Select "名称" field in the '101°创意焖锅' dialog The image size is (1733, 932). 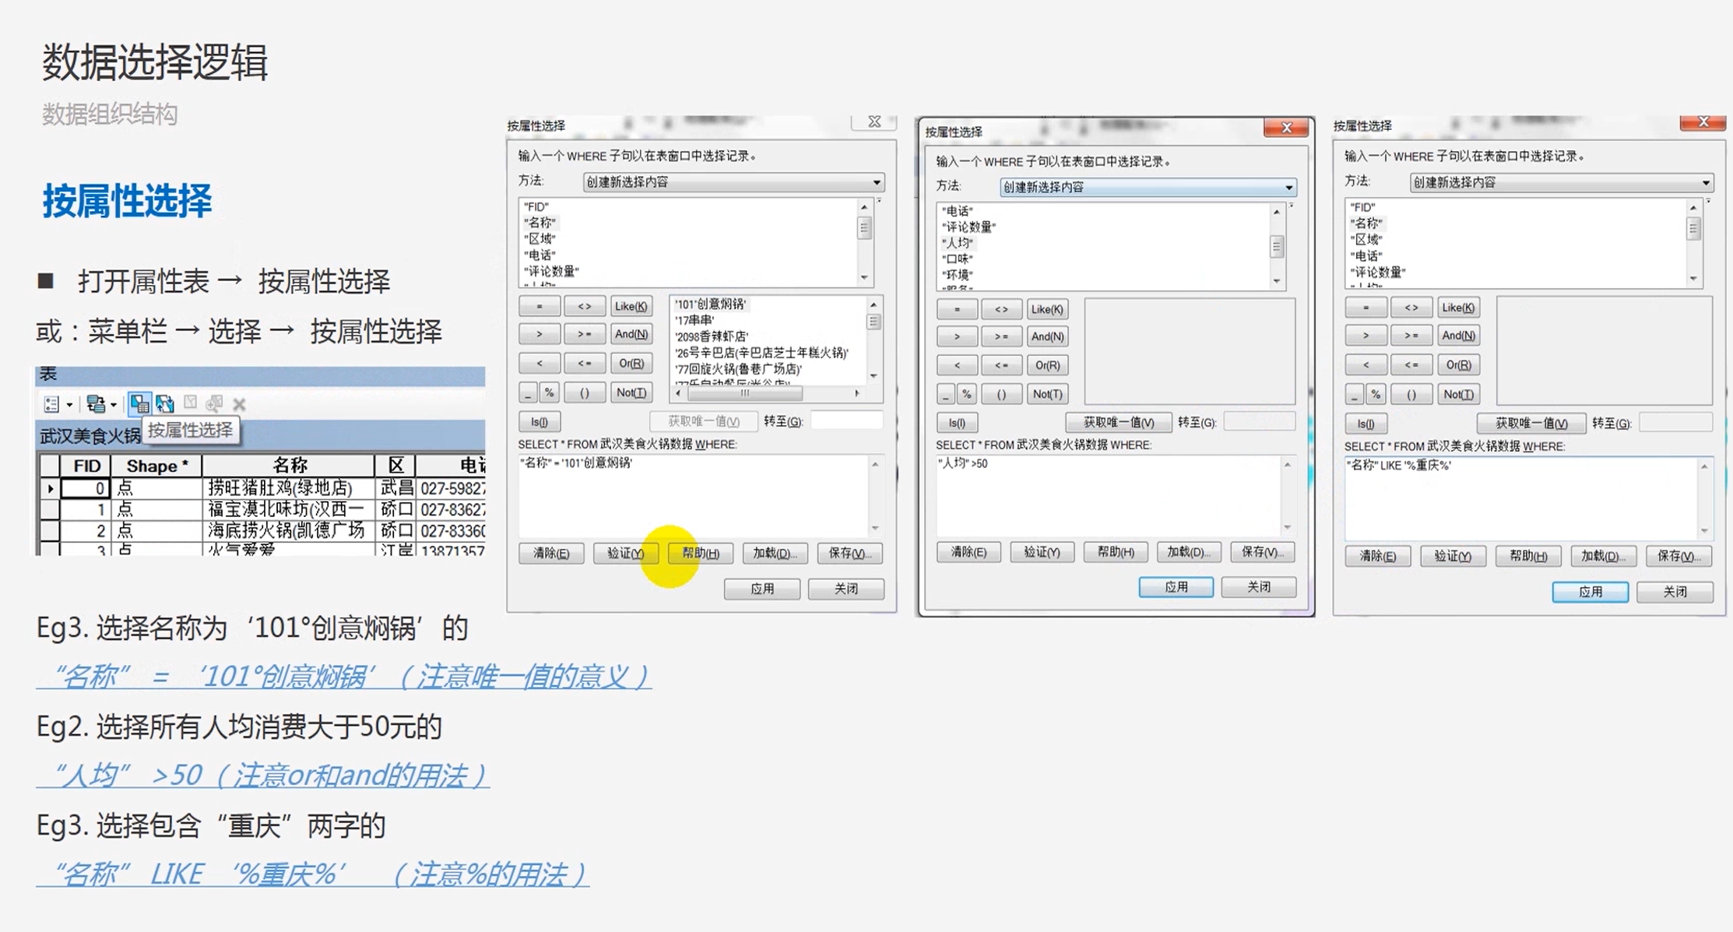pyautogui.click(x=540, y=223)
